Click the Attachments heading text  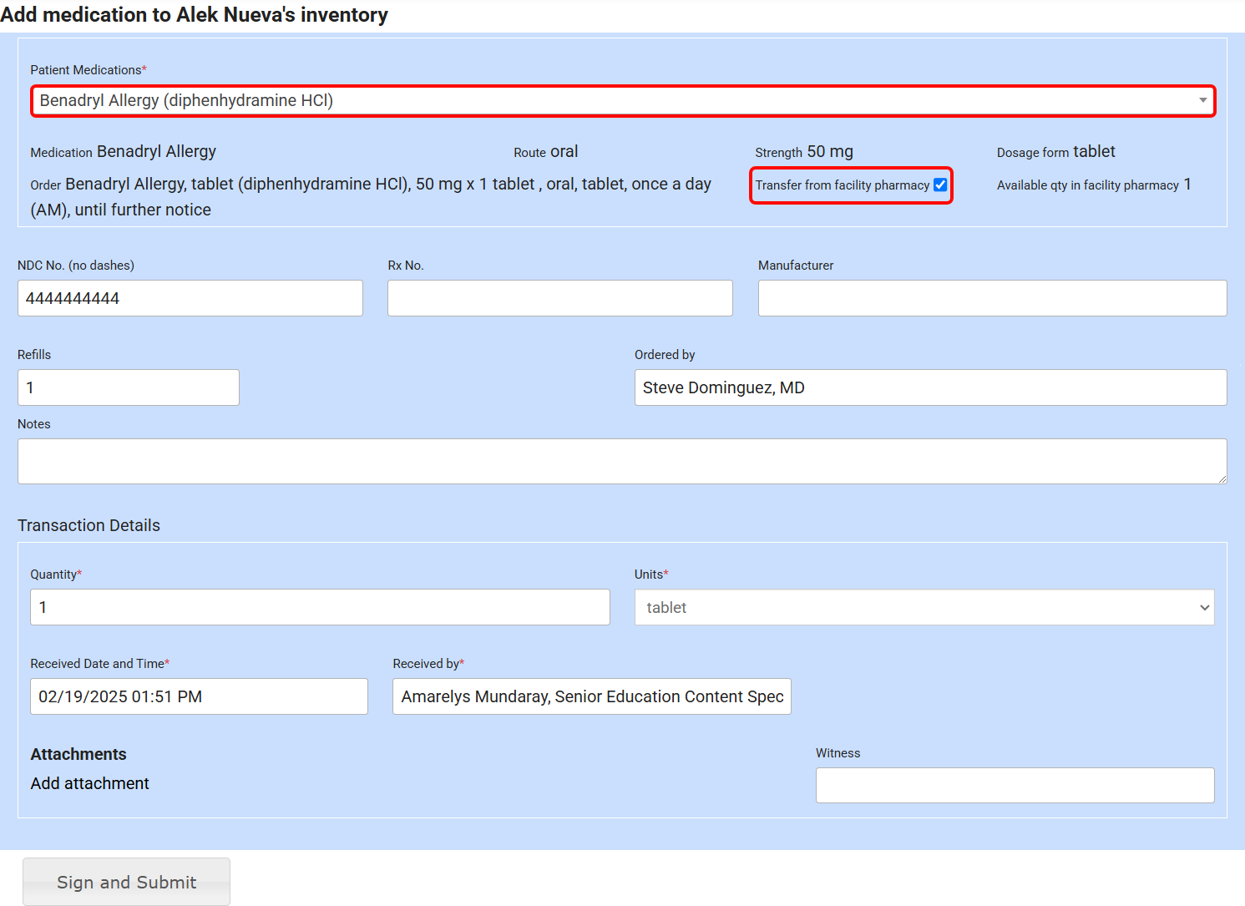[x=78, y=754]
